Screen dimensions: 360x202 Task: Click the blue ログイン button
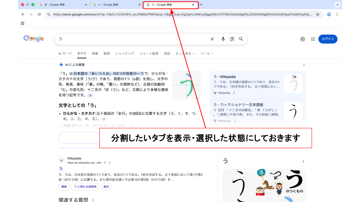[x=328, y=39]
